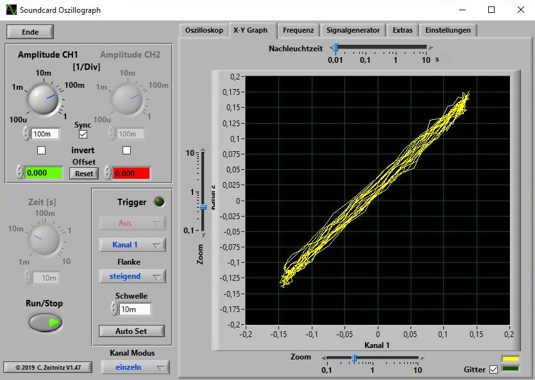
Task: Click the Trigger LED indicator
Action: pyautogui.click(x=159, y=202)
